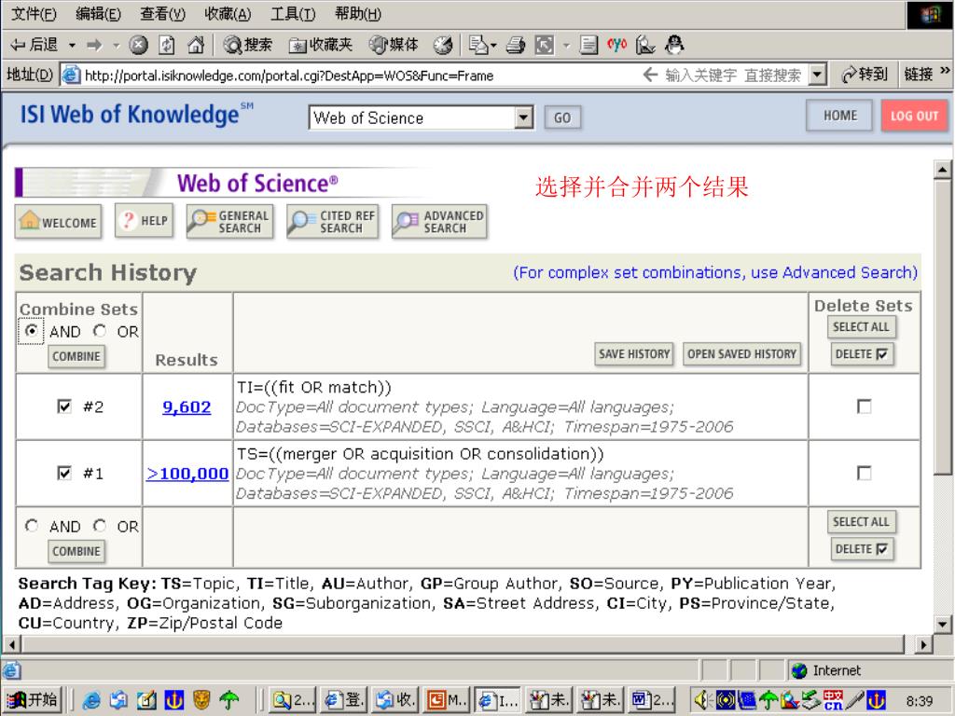Open the 查看(V) menu
This screenshot has height=716, width=955.
162,13
